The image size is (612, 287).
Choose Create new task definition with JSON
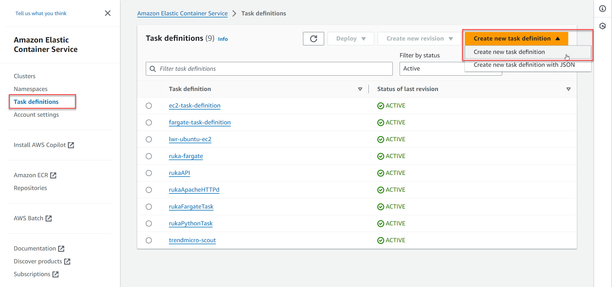[524, 65]
